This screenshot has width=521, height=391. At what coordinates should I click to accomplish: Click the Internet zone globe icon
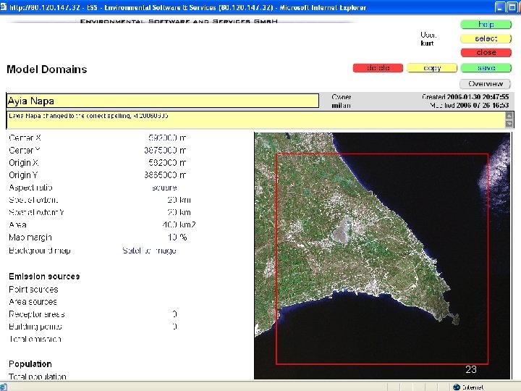coord(455,387)
